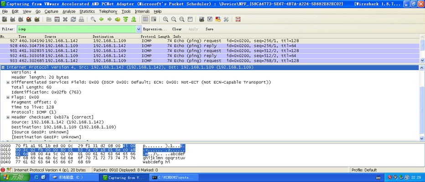Expand the Header checksum tree node
This screenshot has width=425, height=182.
[x=8, y=117]
